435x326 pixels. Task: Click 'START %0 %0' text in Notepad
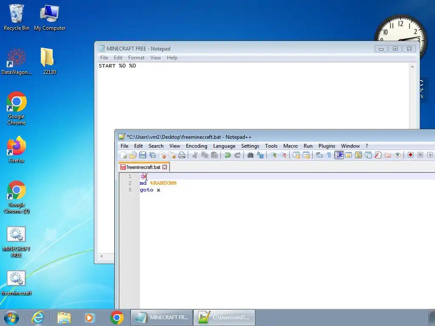coord(117,66)
